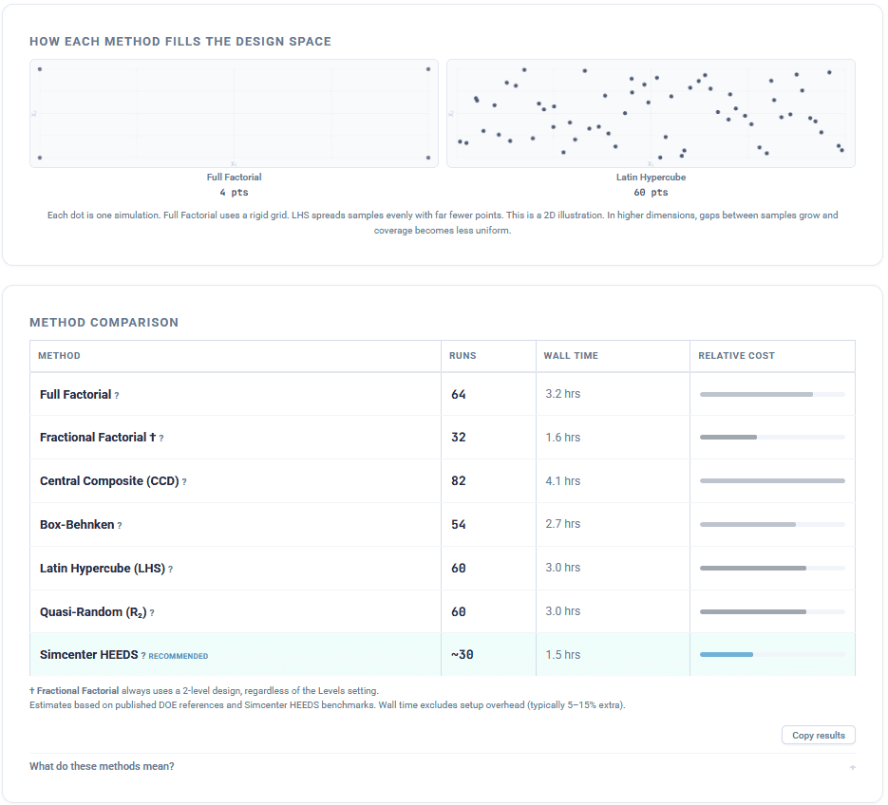Click the Latin Hypercube scatter plot

click(651, 114)
